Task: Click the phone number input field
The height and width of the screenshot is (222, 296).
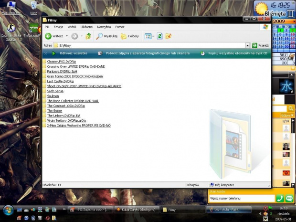Action: tap(241, 198)
